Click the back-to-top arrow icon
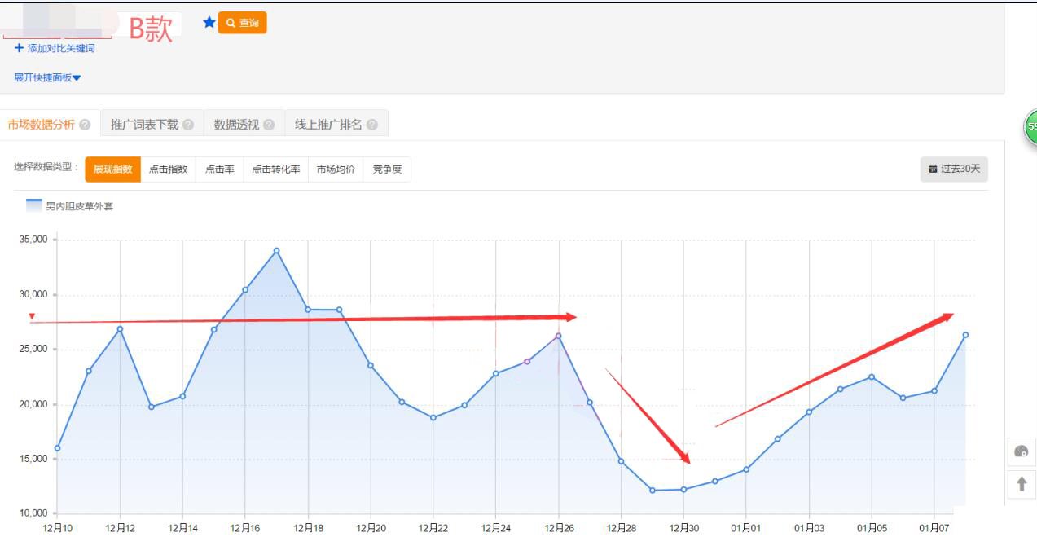The width and height of the screenshot is (1037, 537). pyautogui.click(x=1022, y=484)
